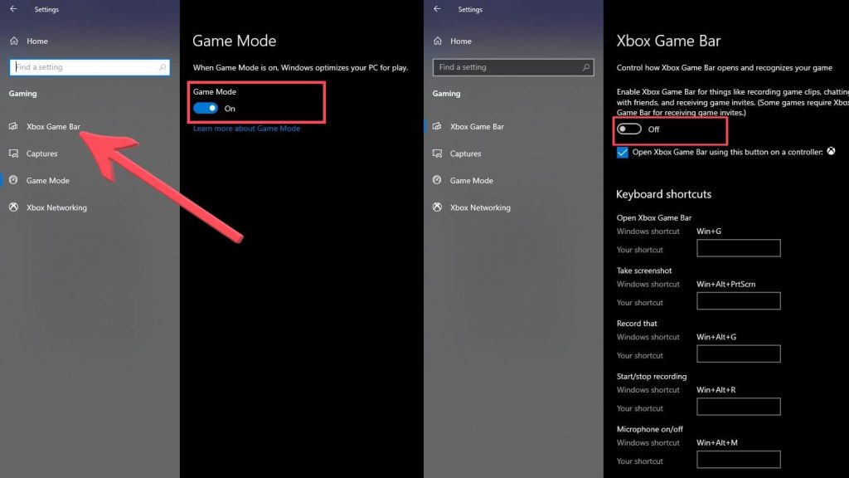Viewport: 849px width, 478px height.
Task: Click Xbox Networking icon in Game Mode window sidebar
Action: pyautogui.click(x=13, y=207)
